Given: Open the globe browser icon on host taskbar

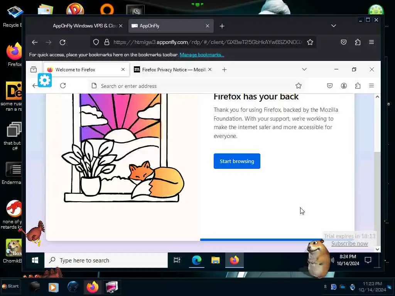Looking at the screenshot, I should pyautogui.click(x=73, y=287).
